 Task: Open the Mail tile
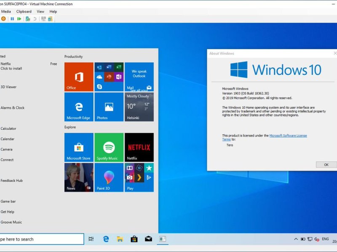click(x=139, y=77)
